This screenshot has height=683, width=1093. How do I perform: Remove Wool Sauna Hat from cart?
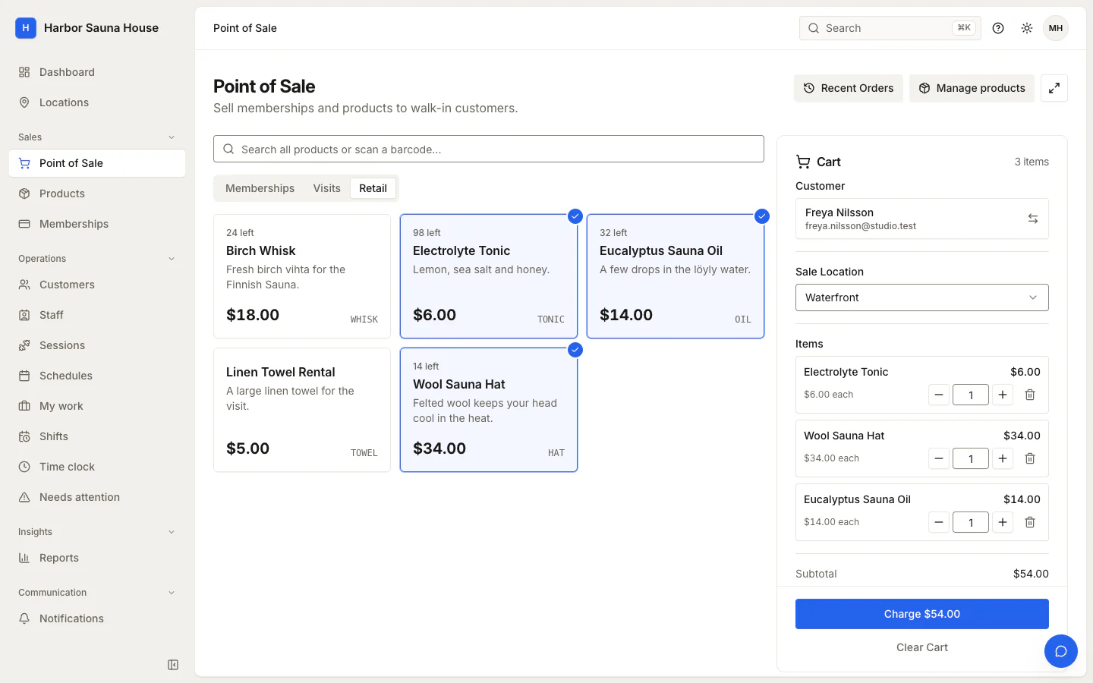(1030, 458)
